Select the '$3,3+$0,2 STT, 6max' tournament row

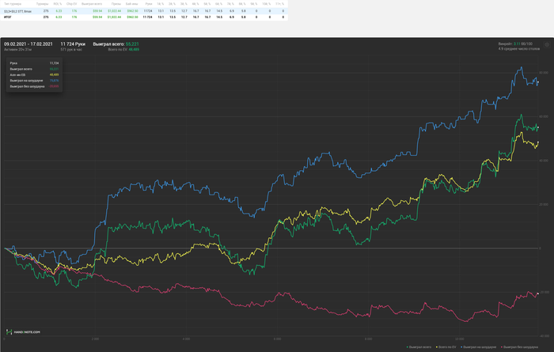(144, 11)
